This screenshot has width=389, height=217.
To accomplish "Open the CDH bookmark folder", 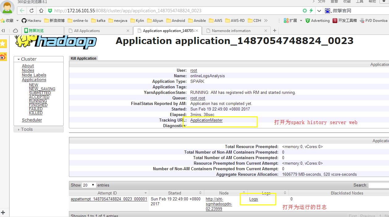I will [255, 21].
